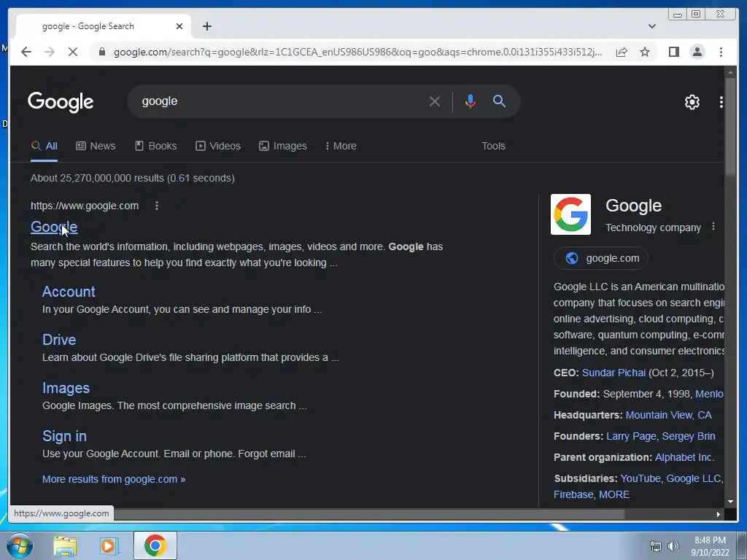Open the Sundar Pichai link
Viewport: 747px width, 560px height.
pyautogui.click(x=614, y=373)
